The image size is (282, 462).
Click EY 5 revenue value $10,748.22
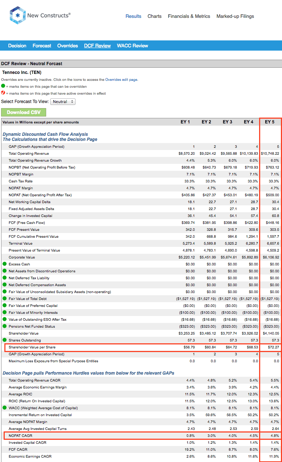[x=270, y=154]
